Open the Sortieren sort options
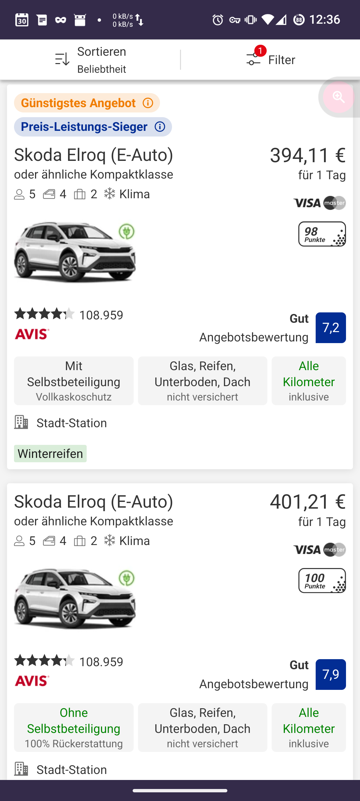 point(90,60)
